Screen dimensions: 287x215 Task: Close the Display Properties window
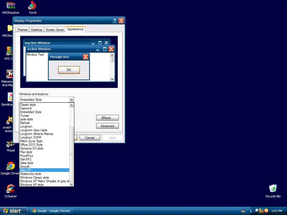tap(121, 20)
